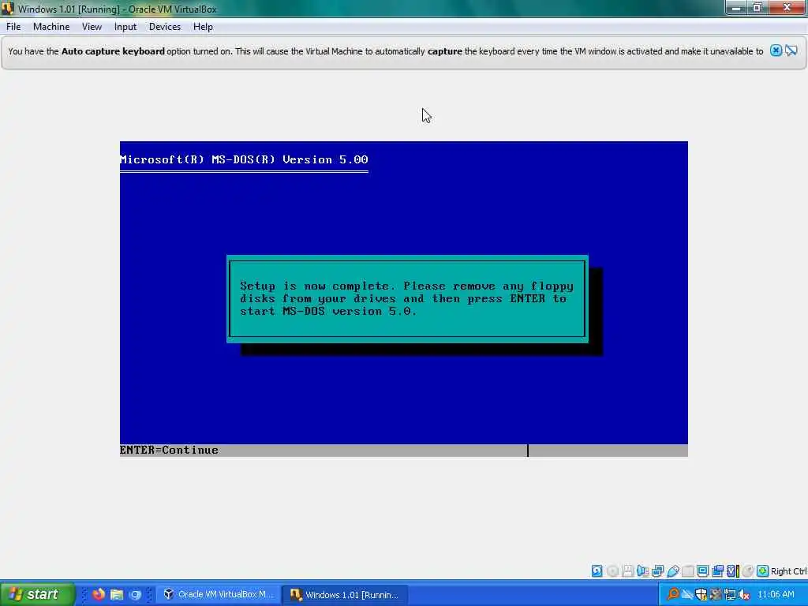
Task: Click the network adapter status icon
Action: point(657,571)
